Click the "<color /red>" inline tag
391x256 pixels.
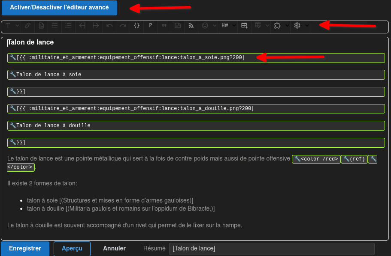pos(316,159)
